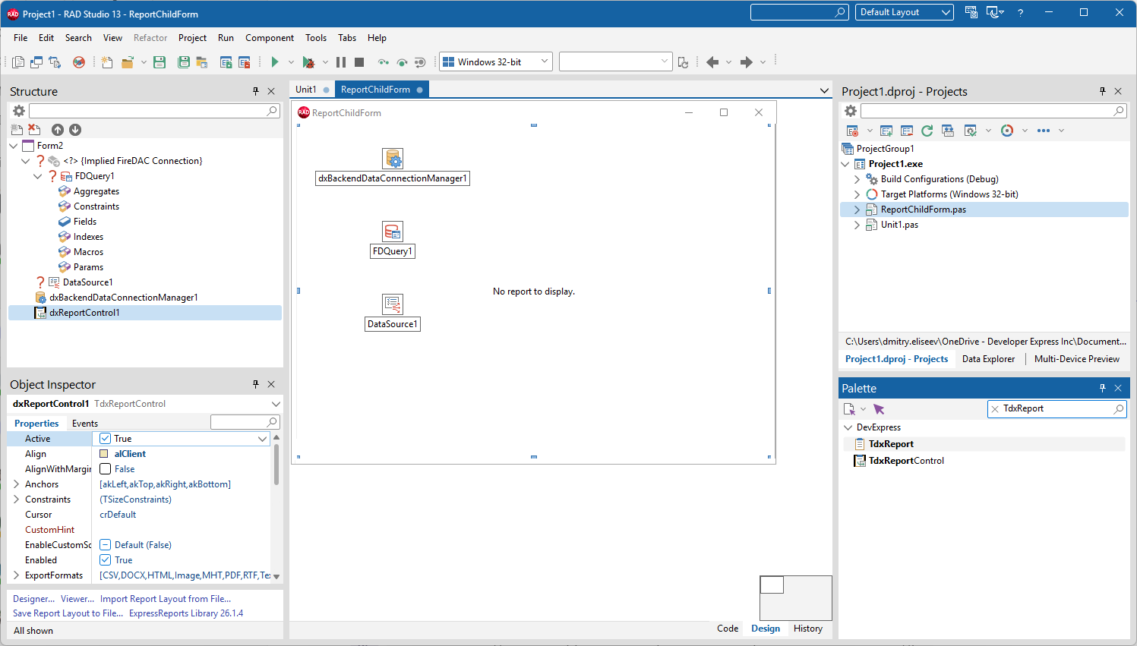1137x646 pixels.
Task: Open the Active property value dropdown arrow
Action: pyautogui.click(x=262, y=439)
